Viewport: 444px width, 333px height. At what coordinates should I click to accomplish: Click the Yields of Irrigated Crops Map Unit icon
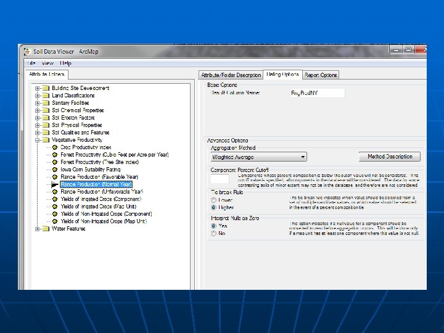(x=55, y=207)
